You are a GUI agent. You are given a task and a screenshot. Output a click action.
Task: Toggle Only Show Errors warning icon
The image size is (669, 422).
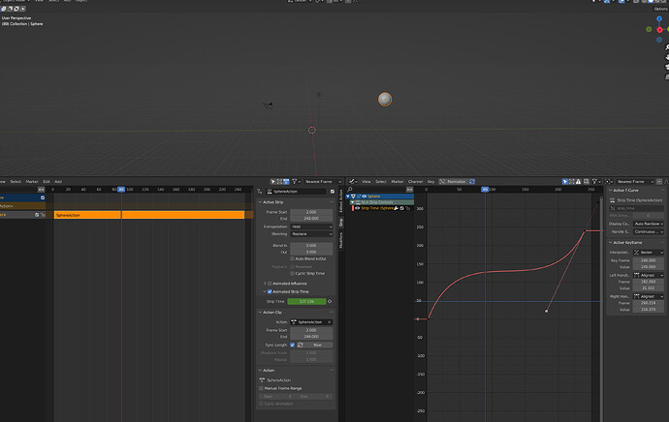578,181
